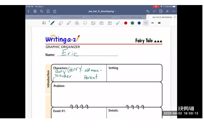Choose the Shapes tool

(x=77, y=23)
